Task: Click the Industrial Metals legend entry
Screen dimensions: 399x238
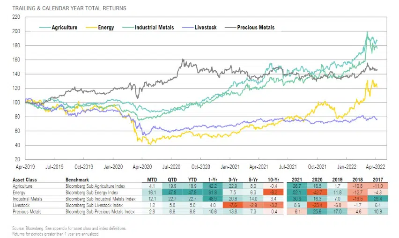Action: click(155, 28)
